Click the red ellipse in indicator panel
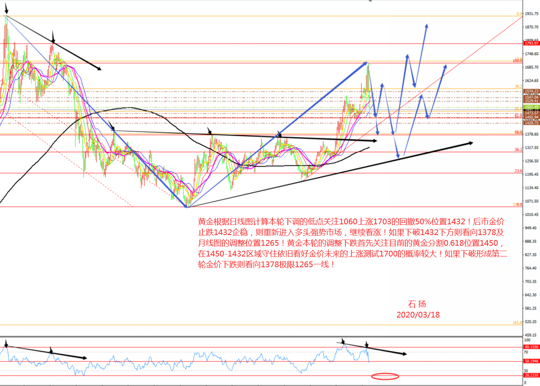 coord(385,376)
